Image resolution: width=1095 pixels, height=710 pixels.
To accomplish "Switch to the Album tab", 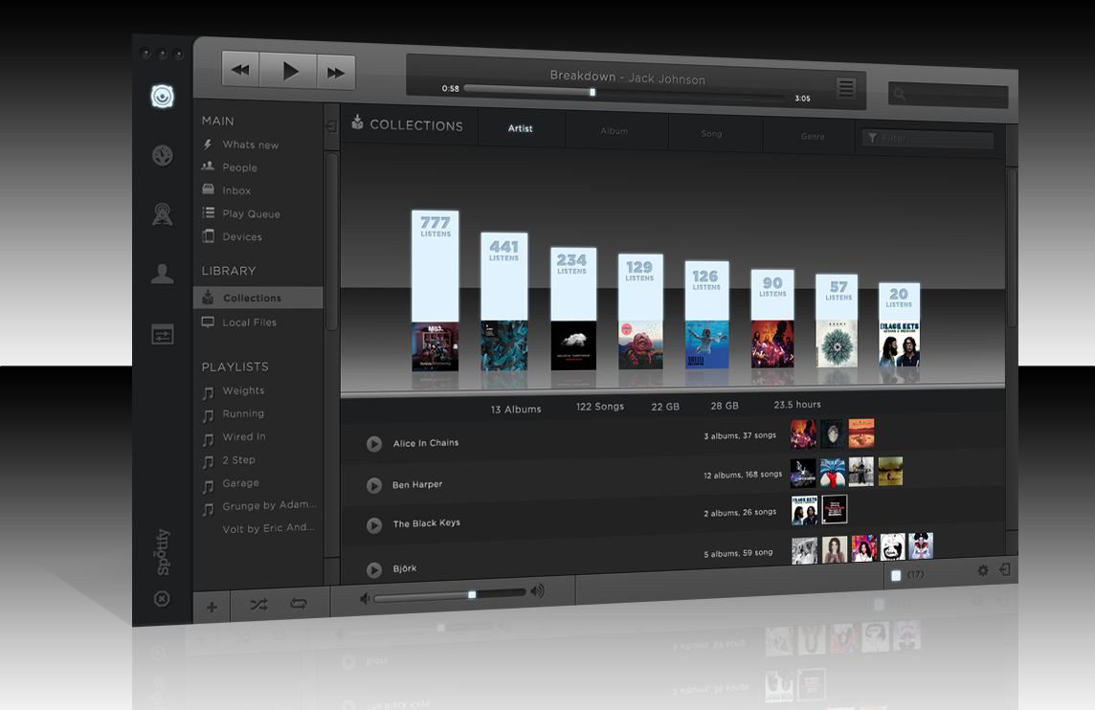I will 614,130.
